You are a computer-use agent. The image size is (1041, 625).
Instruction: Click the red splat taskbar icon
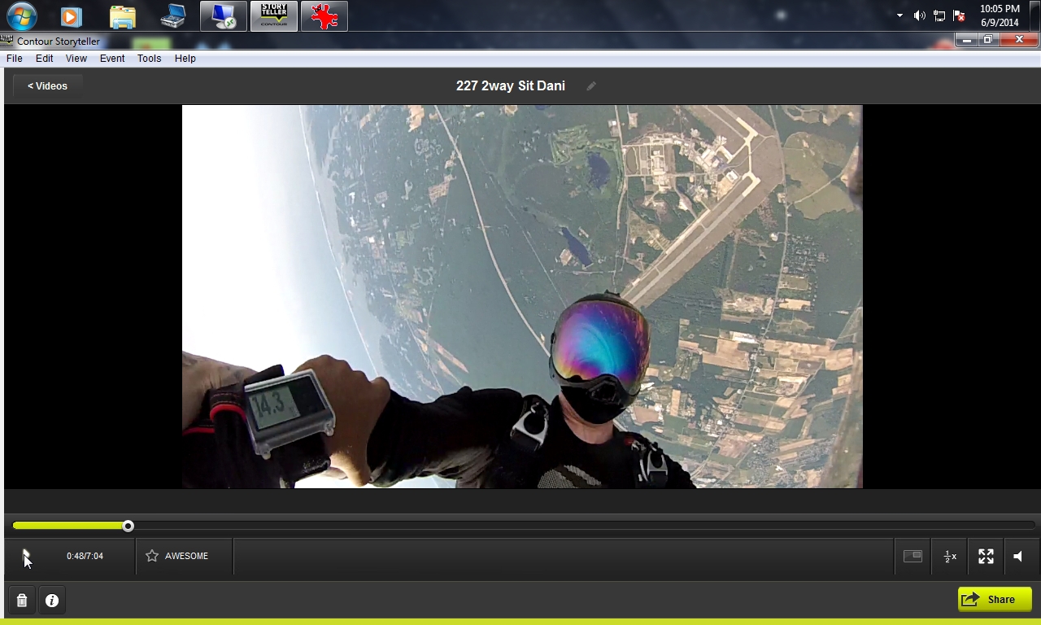pos(324,16)
